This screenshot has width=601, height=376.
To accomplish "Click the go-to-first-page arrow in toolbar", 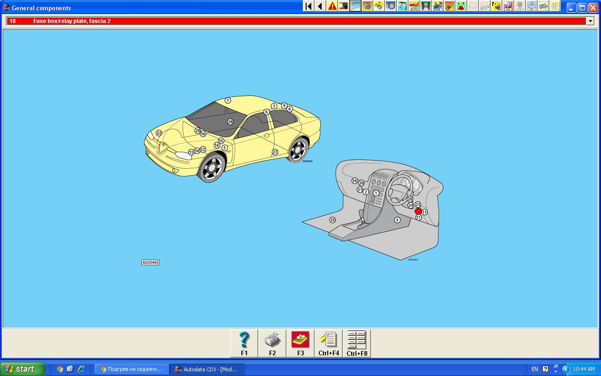I will pos(308,6).
